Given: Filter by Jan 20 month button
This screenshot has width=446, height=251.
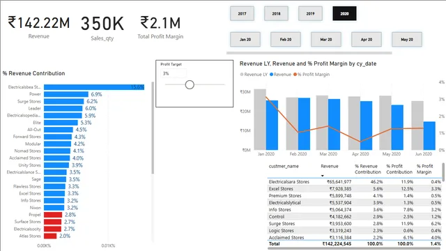Looking at the screenshot, I should [245, 39].
